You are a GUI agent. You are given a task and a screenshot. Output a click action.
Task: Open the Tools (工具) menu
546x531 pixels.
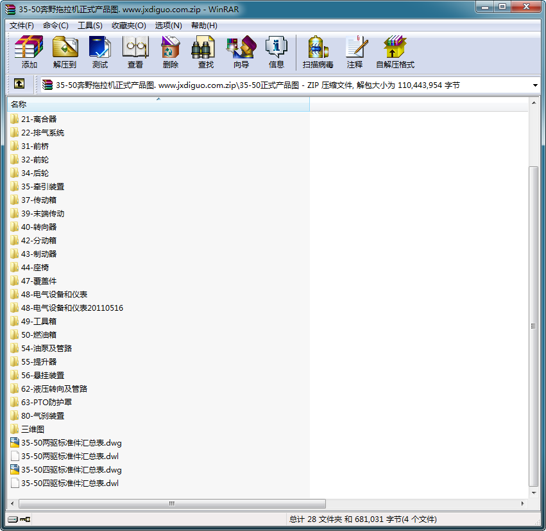[90, 26]
